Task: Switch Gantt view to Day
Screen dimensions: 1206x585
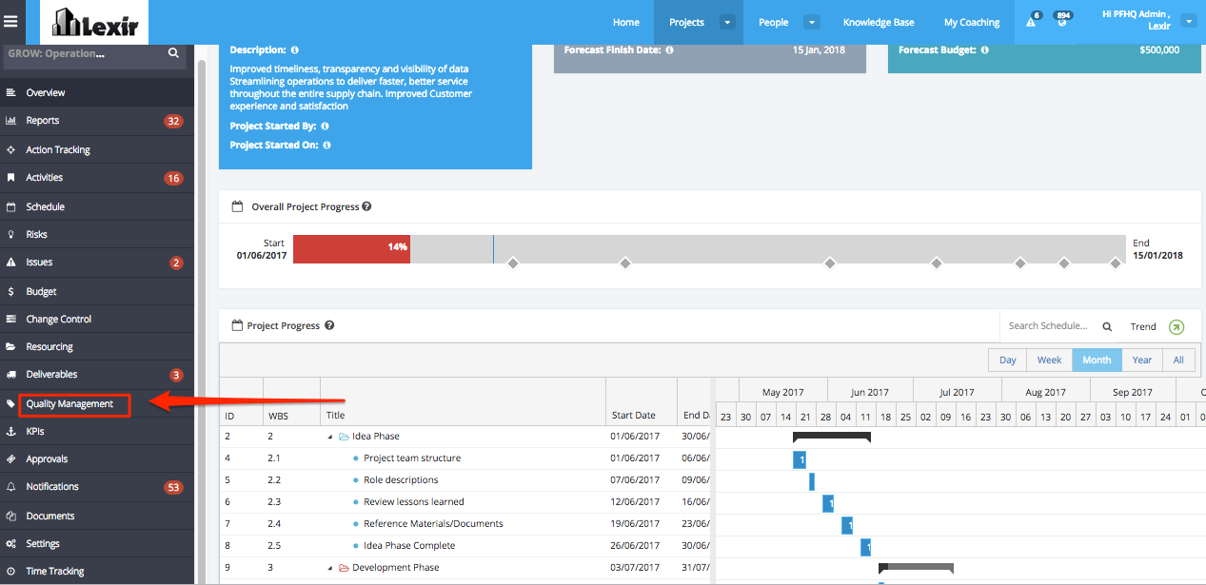Action: click(1007, 360)
